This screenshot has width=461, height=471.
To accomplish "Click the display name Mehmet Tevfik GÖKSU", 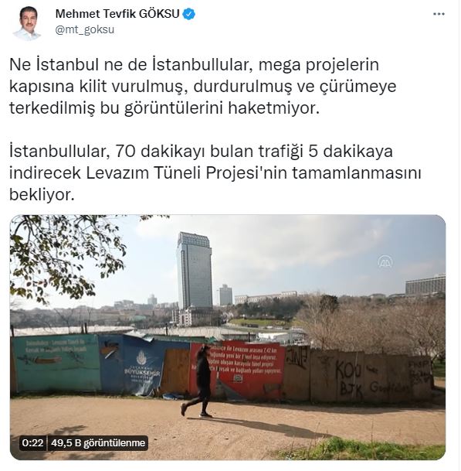I will (117, 14).
